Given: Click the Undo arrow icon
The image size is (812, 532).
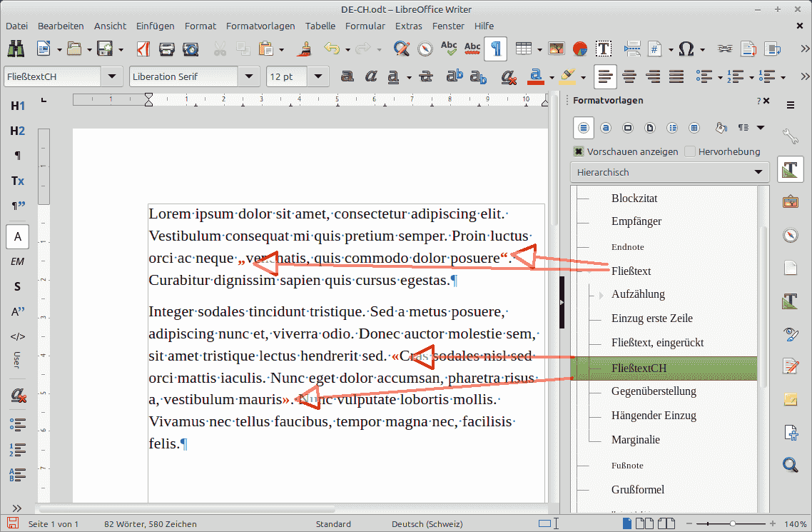Looking at the screenshot, I should [331, 49].
